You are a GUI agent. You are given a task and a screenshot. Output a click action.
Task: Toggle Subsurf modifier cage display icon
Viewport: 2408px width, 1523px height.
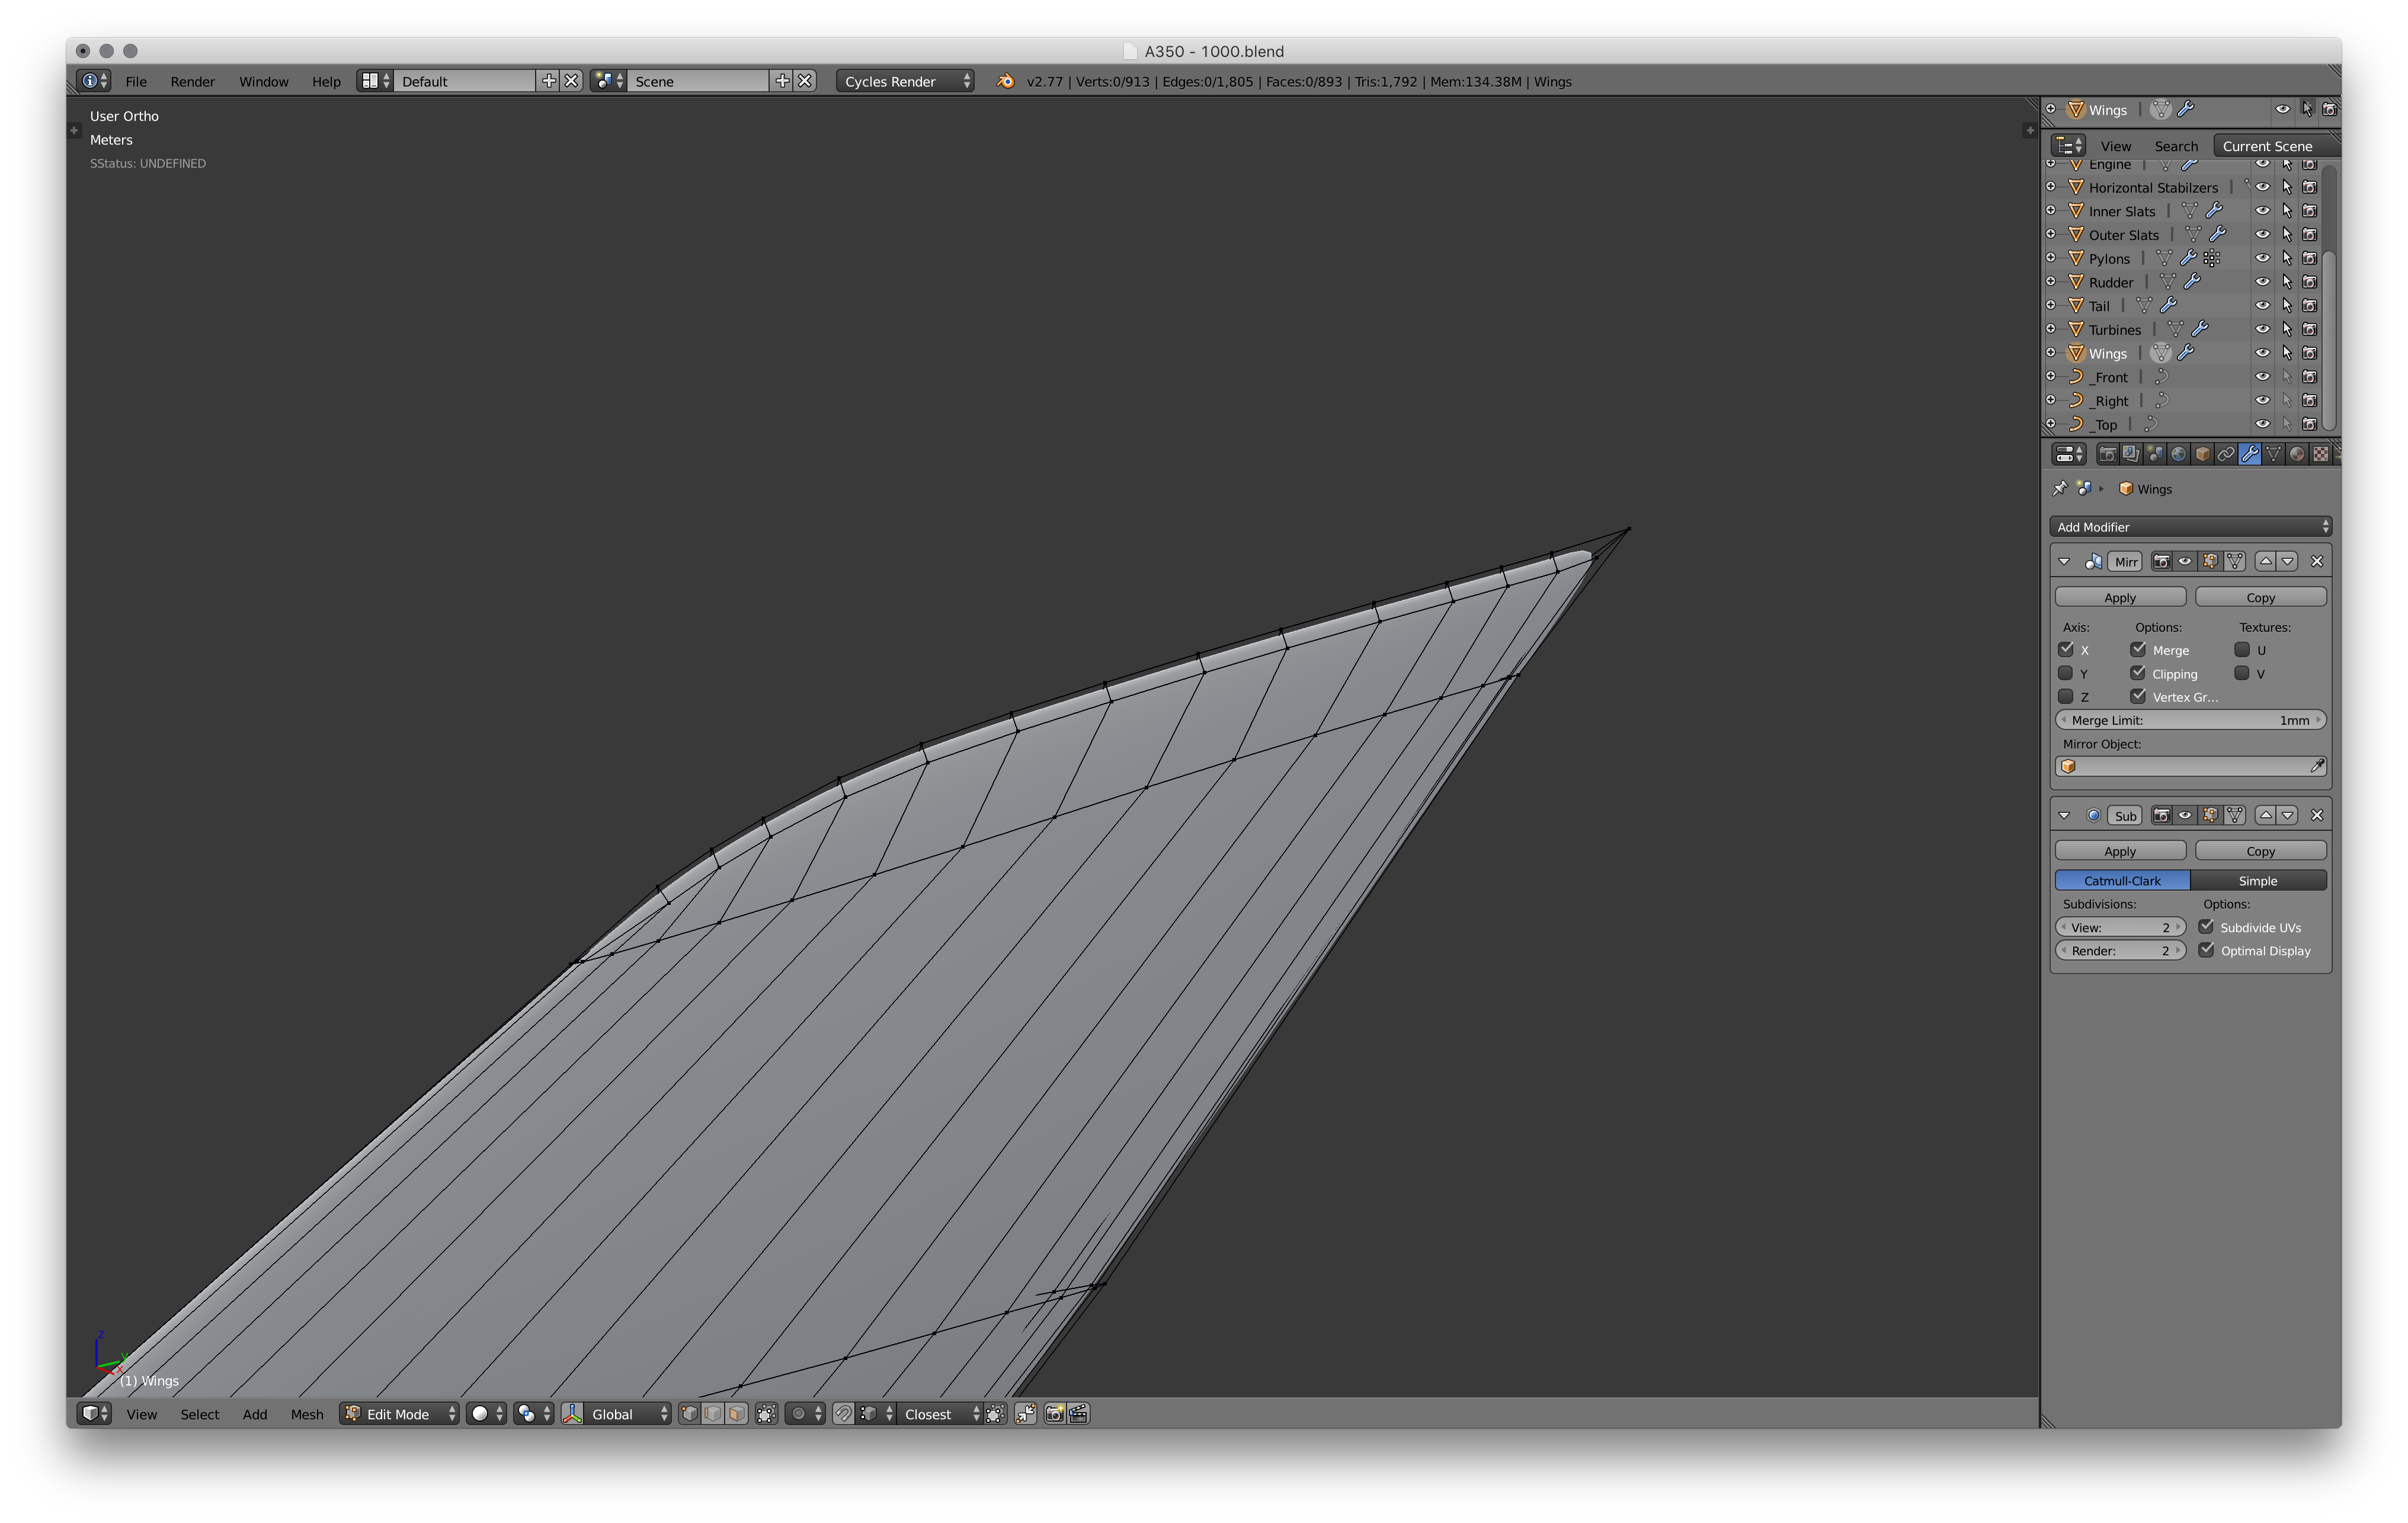(x=2235, y=815)
